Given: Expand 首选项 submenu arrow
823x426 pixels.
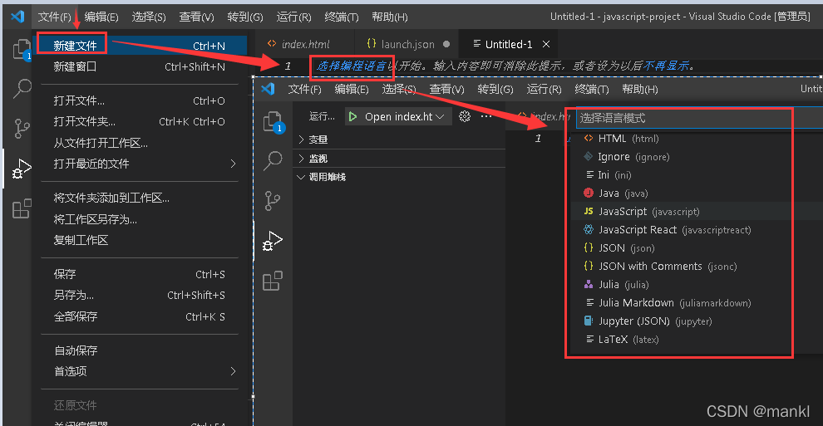Looking at the screenshot, I should pos(233,371).
